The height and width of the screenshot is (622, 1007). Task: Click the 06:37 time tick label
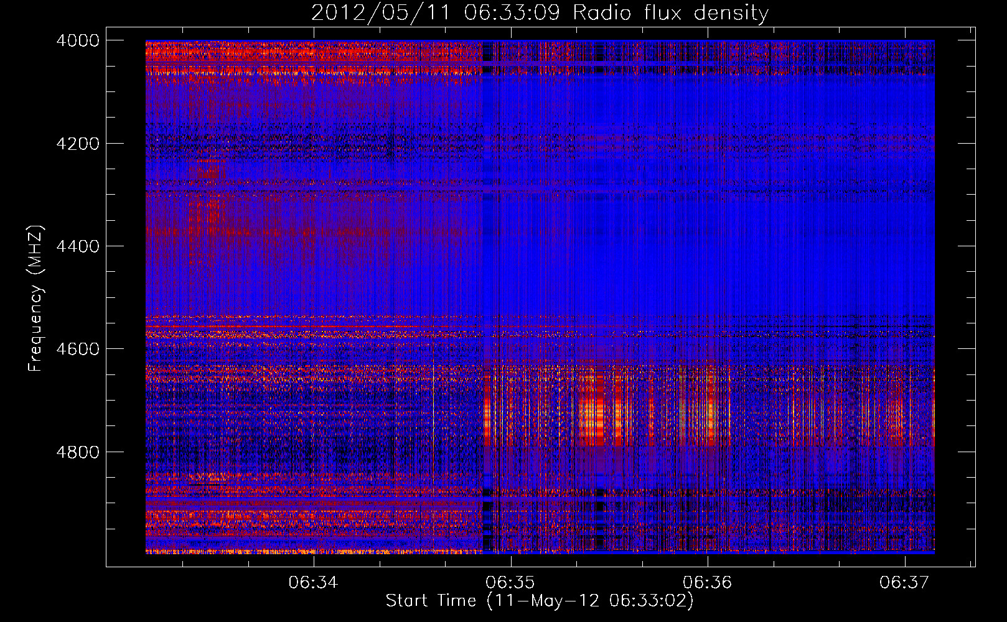904,582
